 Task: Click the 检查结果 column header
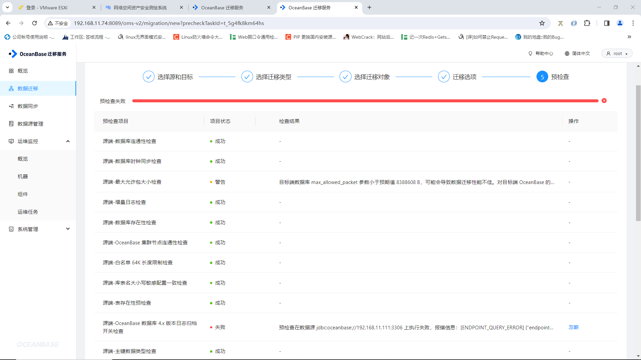(289, 121)
